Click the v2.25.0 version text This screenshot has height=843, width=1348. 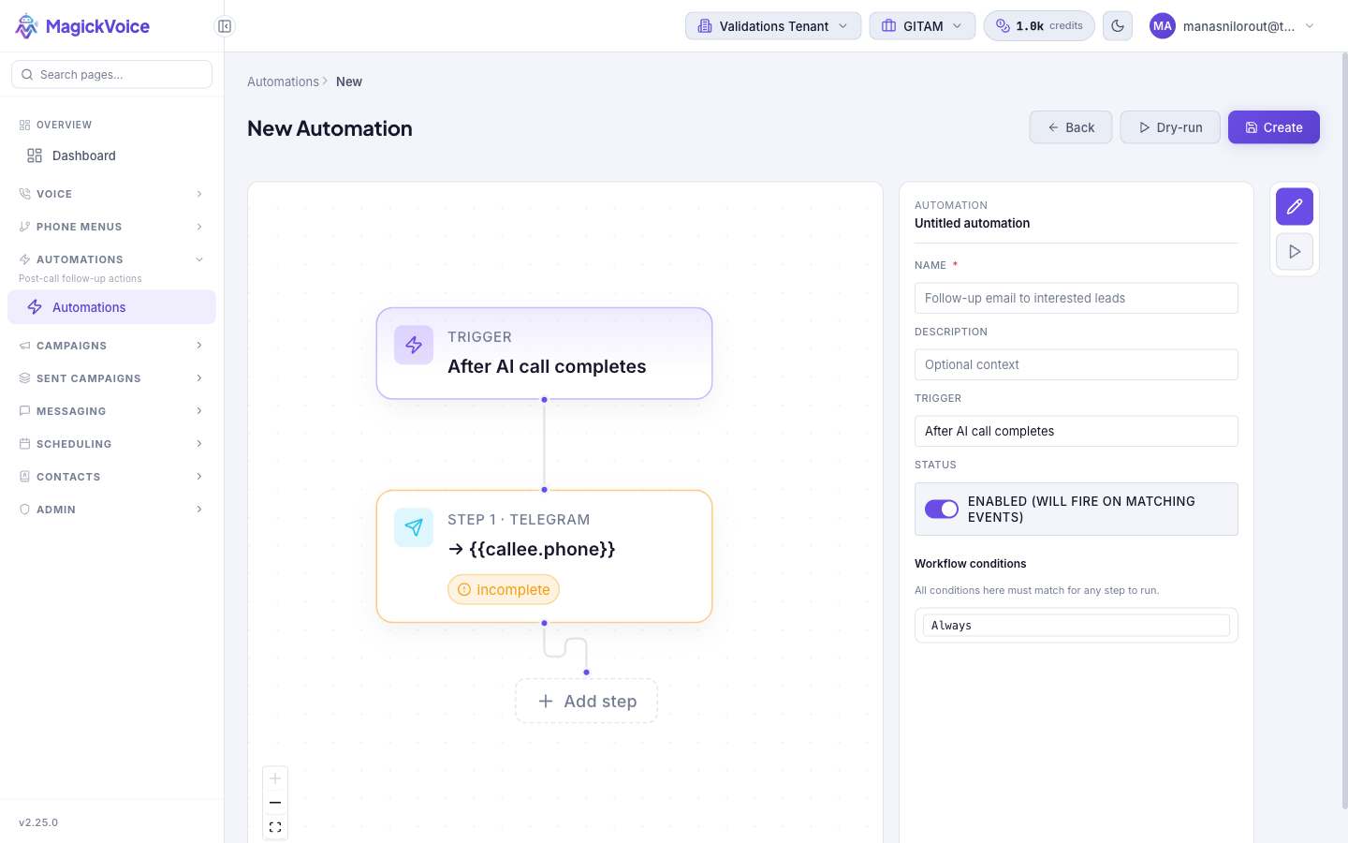(x=38, y=822)
